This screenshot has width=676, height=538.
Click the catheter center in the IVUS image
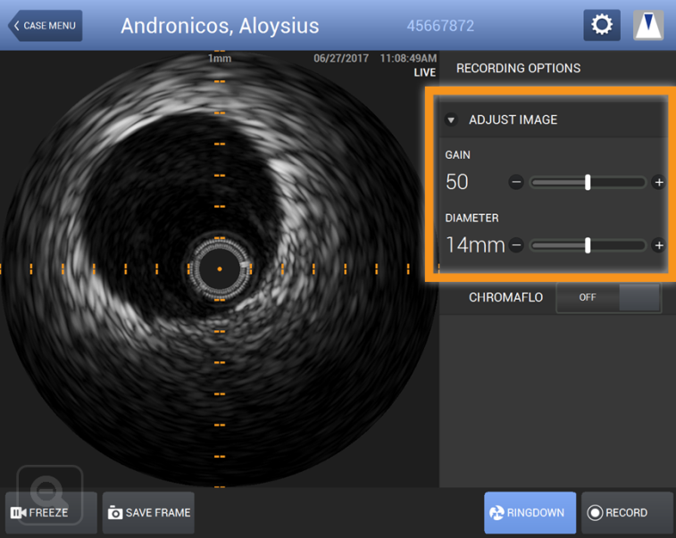220,269
